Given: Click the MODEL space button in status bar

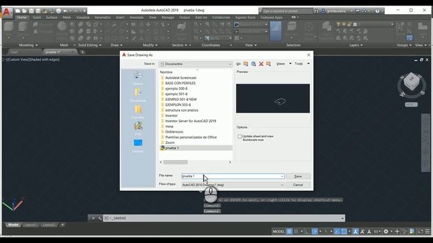Looking at the screenshot, I should [278, 232].
